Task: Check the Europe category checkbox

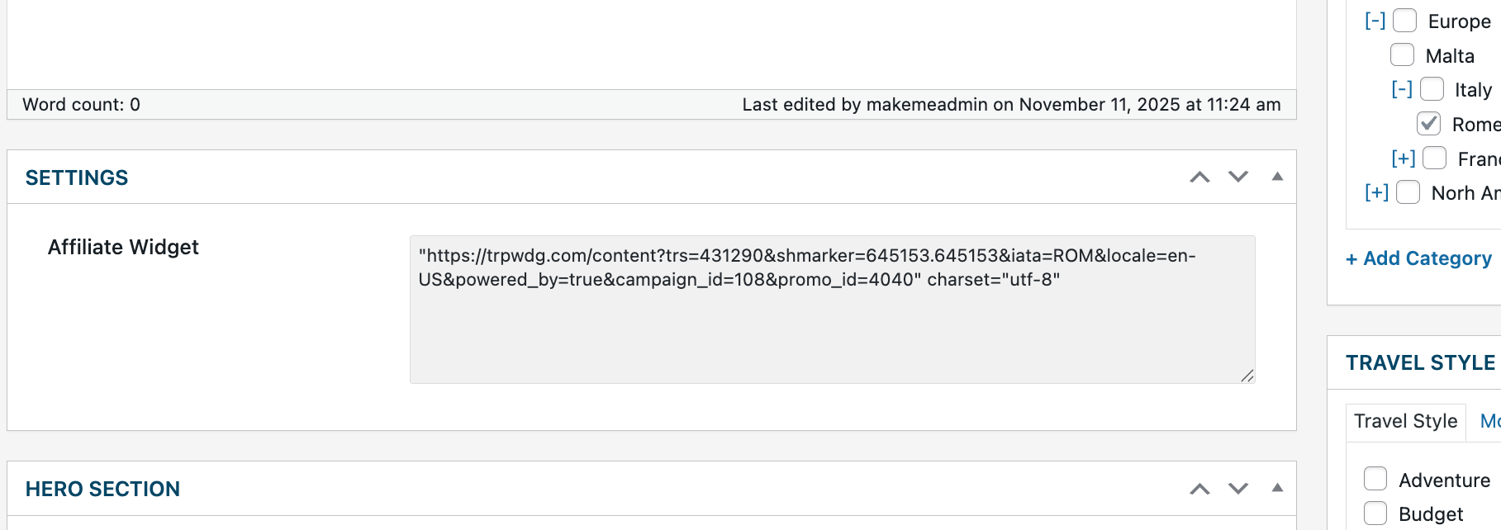Action: (x=1404, y=21)
